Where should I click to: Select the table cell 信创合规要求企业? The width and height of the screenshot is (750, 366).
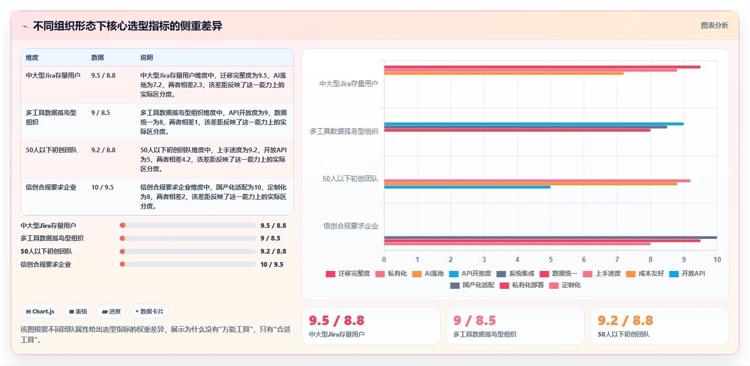point(51,187)
